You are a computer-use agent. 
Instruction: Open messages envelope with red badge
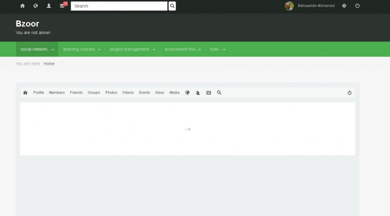click(62, 6)
